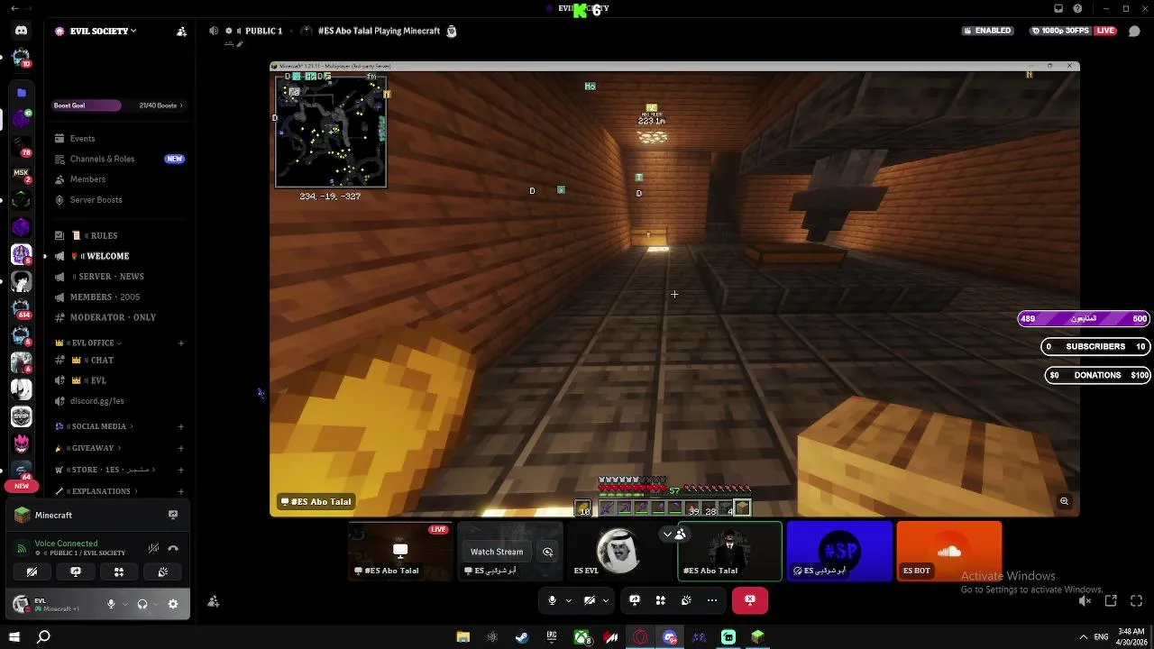This screenshot has height=649, width=1154.
Task: Open the SERVER - NEWS channel
Action: 119,277
